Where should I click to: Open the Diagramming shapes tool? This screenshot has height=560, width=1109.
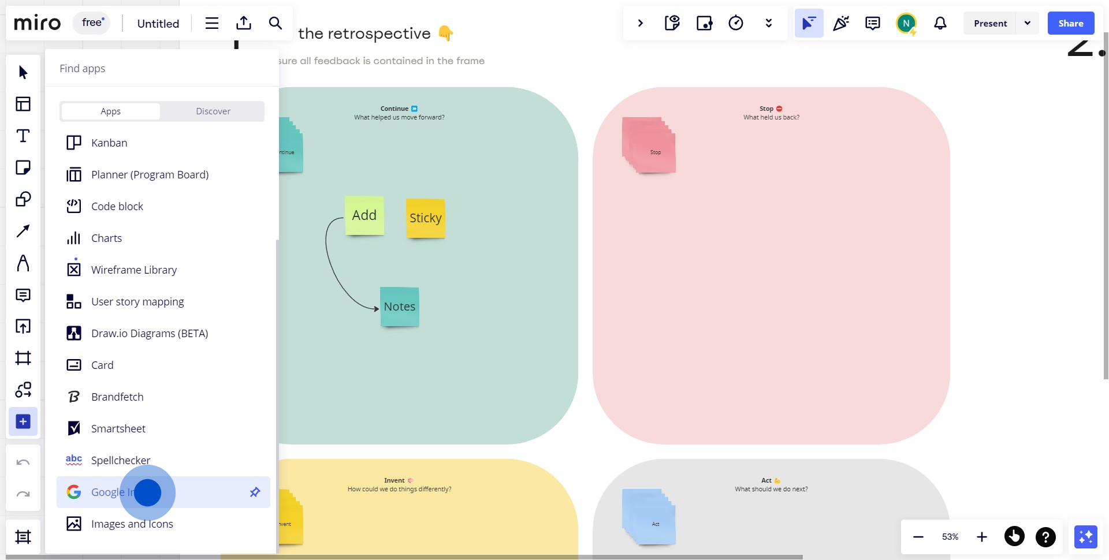click(23, 390)
